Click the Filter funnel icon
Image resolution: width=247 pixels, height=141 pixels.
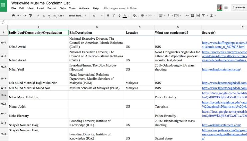click(x=203, y=16)
